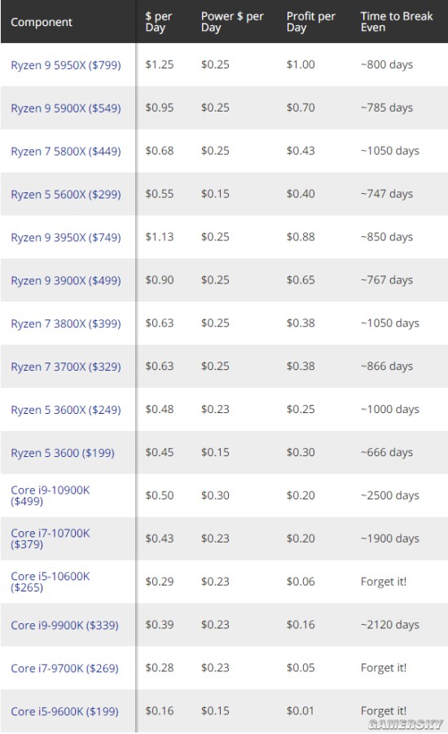This screenshot has width=448, height=734.
Task: Select the $0.50 per day cell
Action: (x=159, y=495)
